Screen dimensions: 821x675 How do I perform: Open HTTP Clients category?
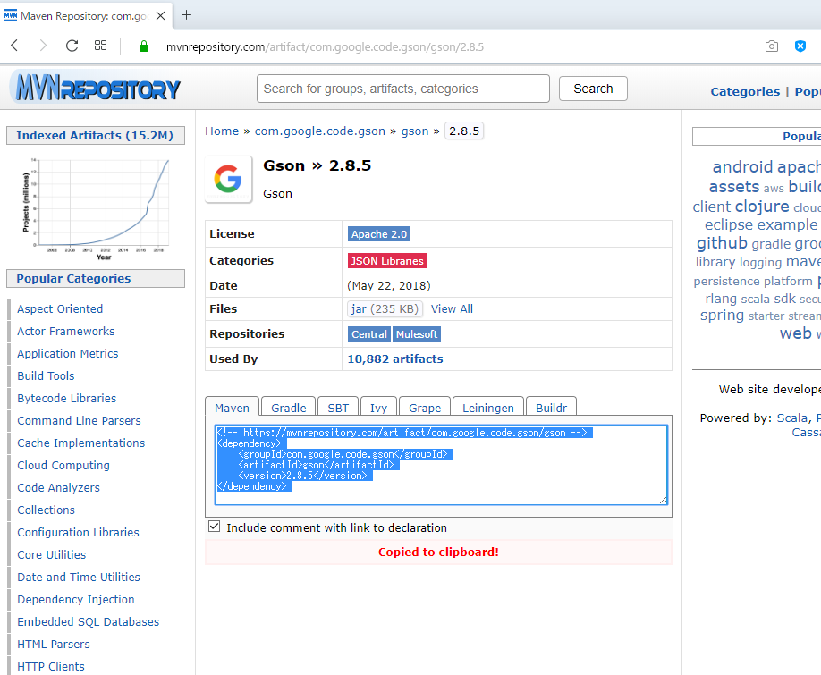point(51,667)
